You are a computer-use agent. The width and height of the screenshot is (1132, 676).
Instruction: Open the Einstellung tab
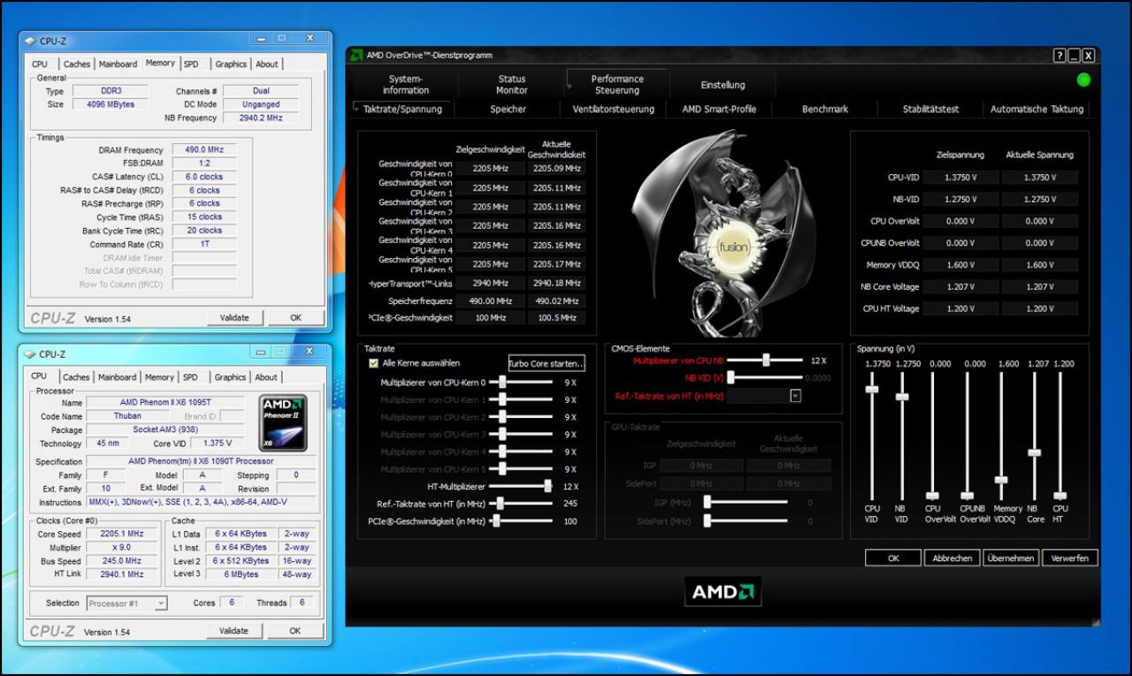click(x=723, y=85)
